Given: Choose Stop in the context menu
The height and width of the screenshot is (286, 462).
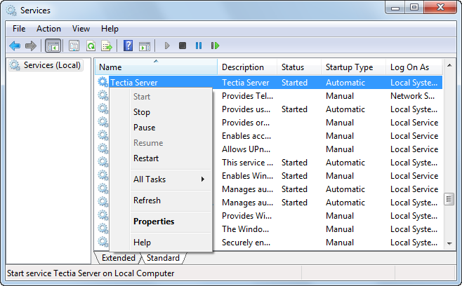Looking at the screenshot, I should (161, 112).
